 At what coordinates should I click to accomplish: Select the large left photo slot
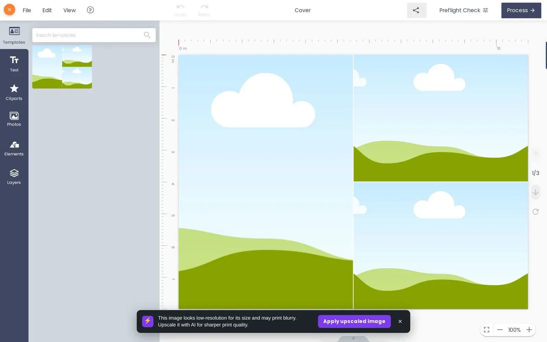click(x=266, y=182)
